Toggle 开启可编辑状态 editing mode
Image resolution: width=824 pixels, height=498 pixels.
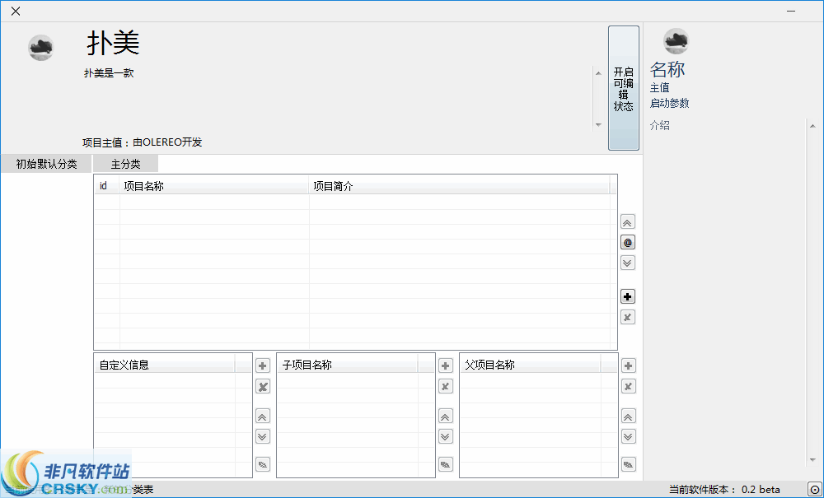(624, 89)
